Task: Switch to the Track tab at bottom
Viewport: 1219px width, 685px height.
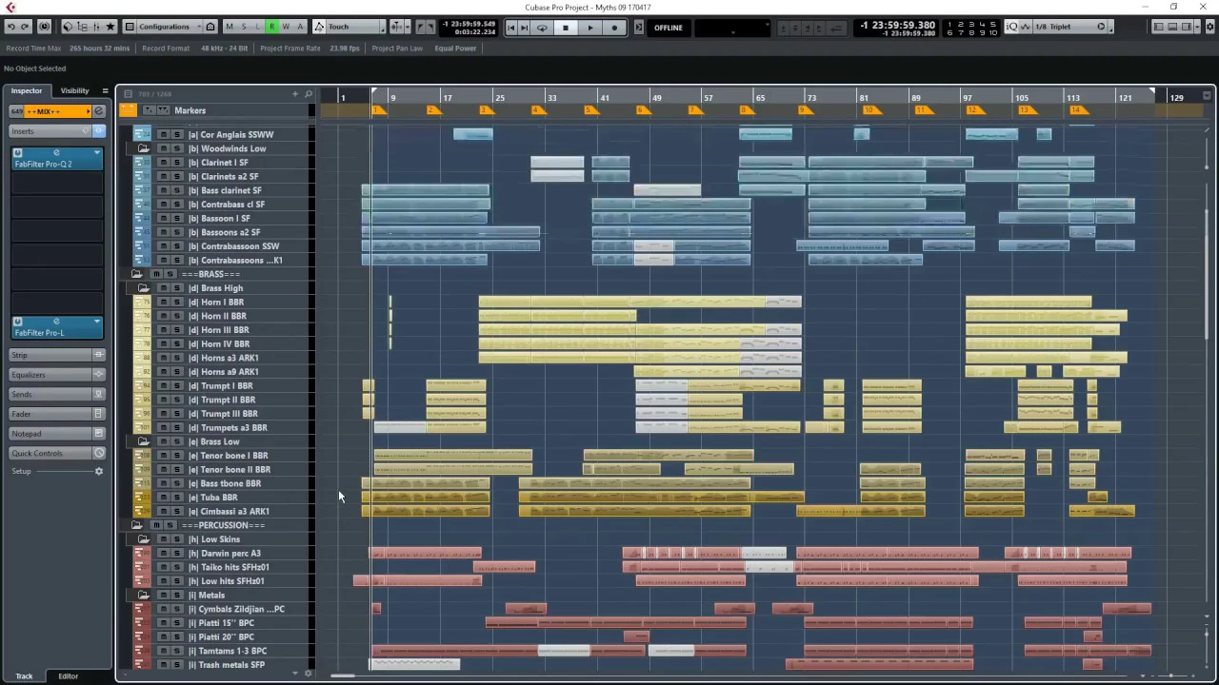Action: (24, 676)
